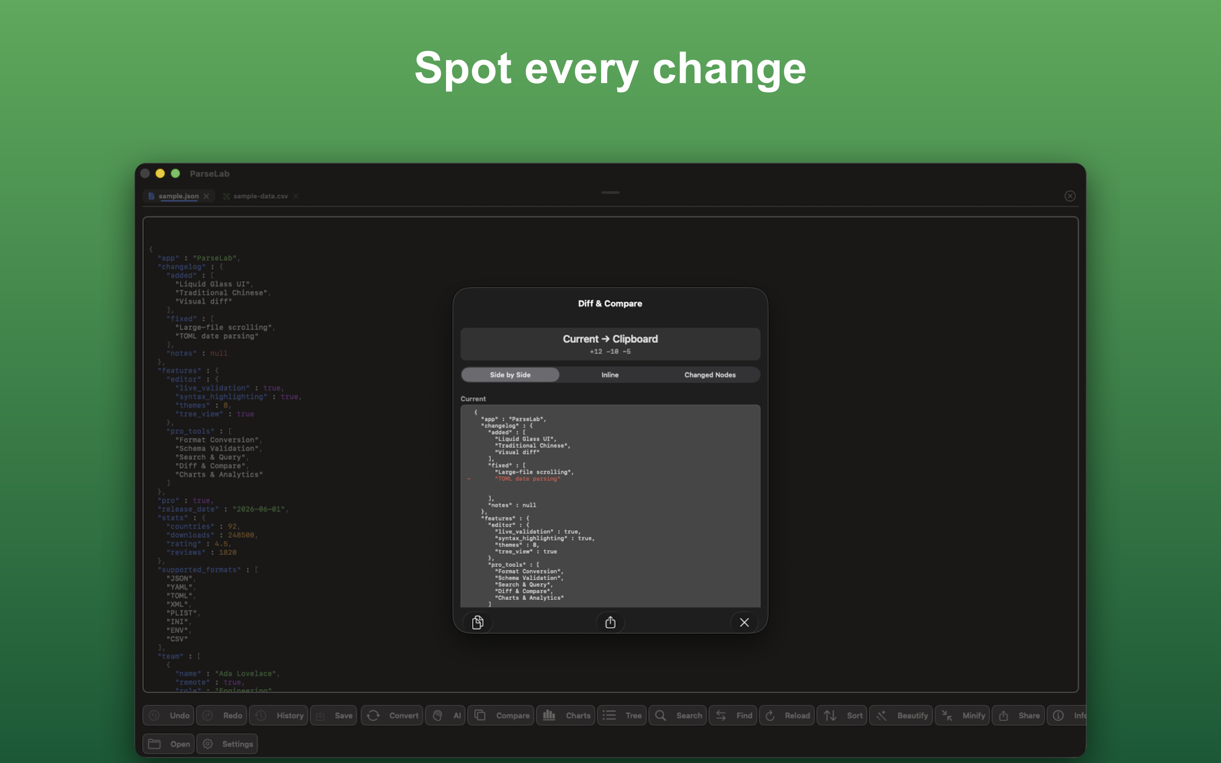Close the Diff & Compare dialog
Viewport: 1221px width, 763px height.
click(x=744, y=622)
